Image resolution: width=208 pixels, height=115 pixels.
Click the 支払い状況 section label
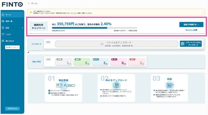37,62
